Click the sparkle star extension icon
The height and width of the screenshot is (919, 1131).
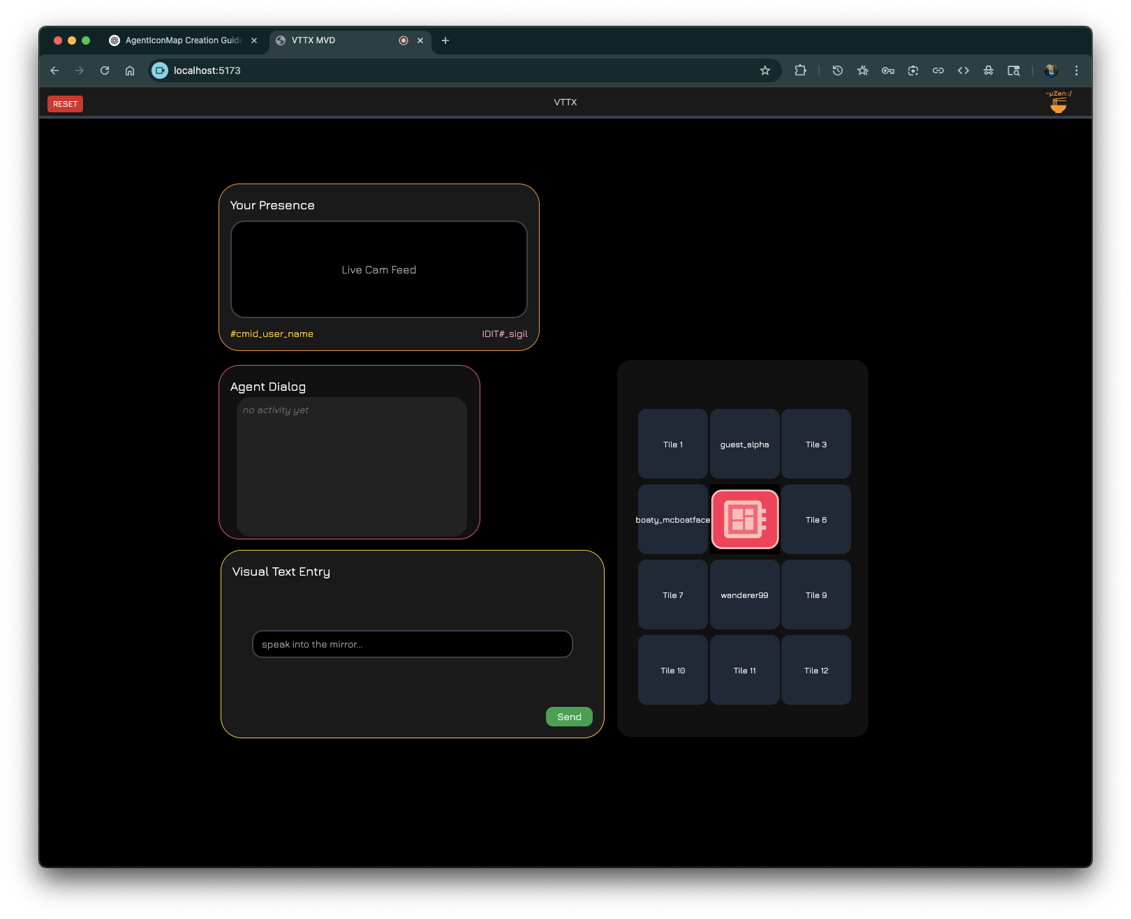tap(863, 70)
